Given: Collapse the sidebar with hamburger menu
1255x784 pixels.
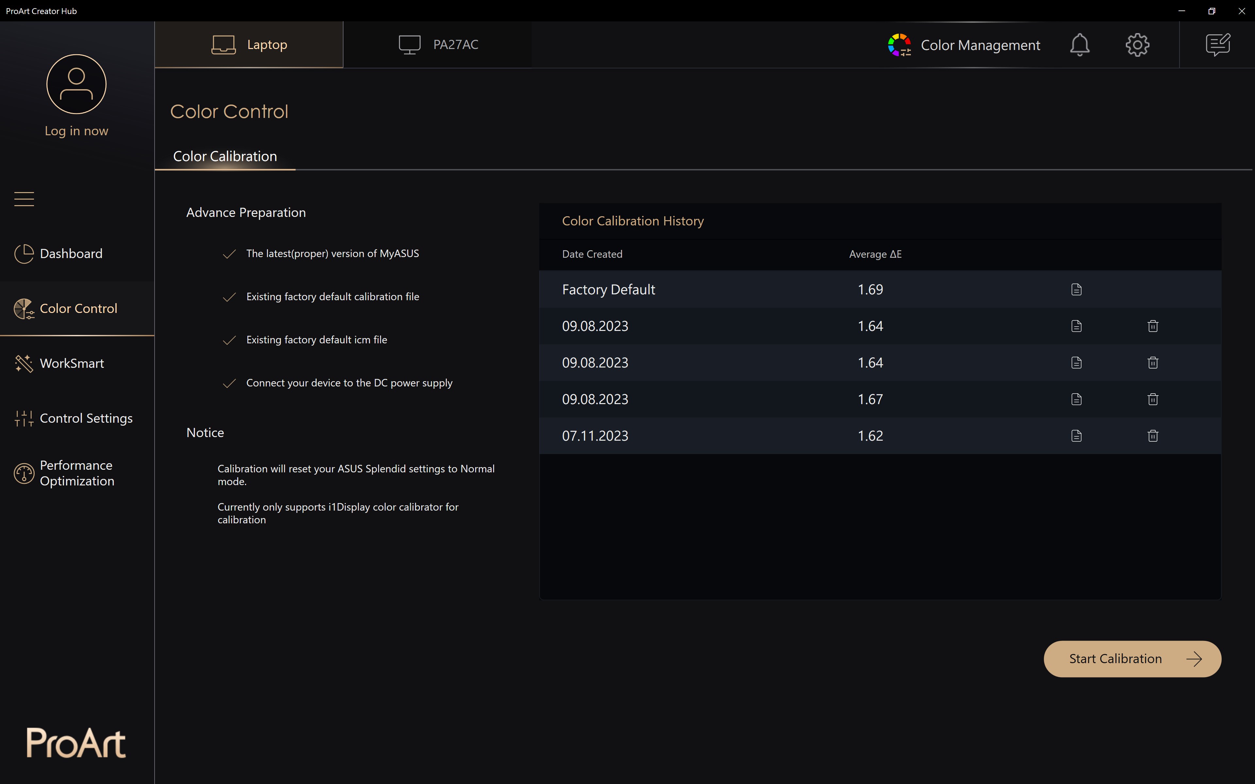Looking at the screenshot, I should 24,199.
